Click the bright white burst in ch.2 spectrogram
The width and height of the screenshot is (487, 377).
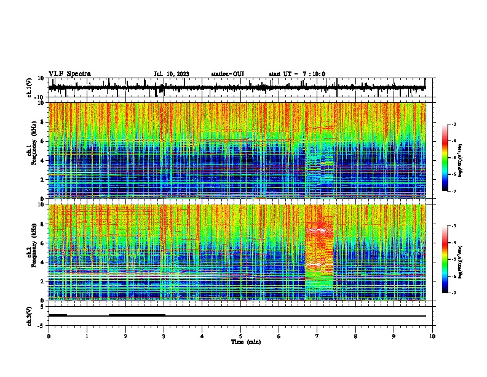coord(316,230)
